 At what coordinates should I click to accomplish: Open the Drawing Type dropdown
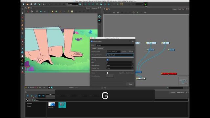click(x=120, y=68)
